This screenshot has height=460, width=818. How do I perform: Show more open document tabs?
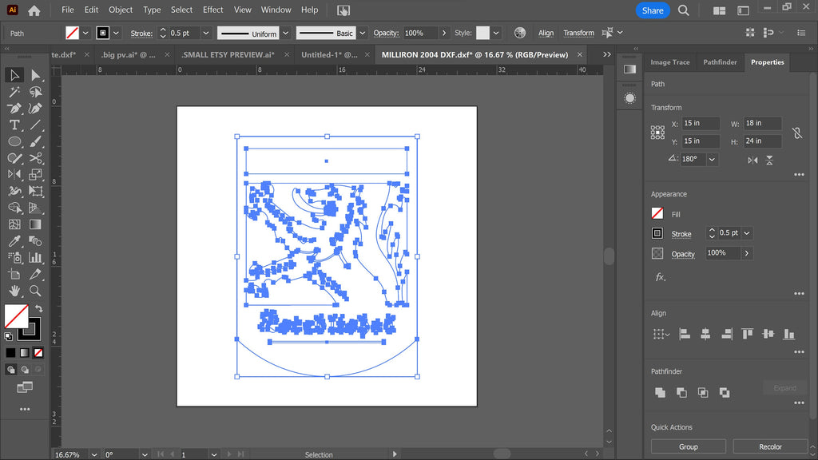607,54
